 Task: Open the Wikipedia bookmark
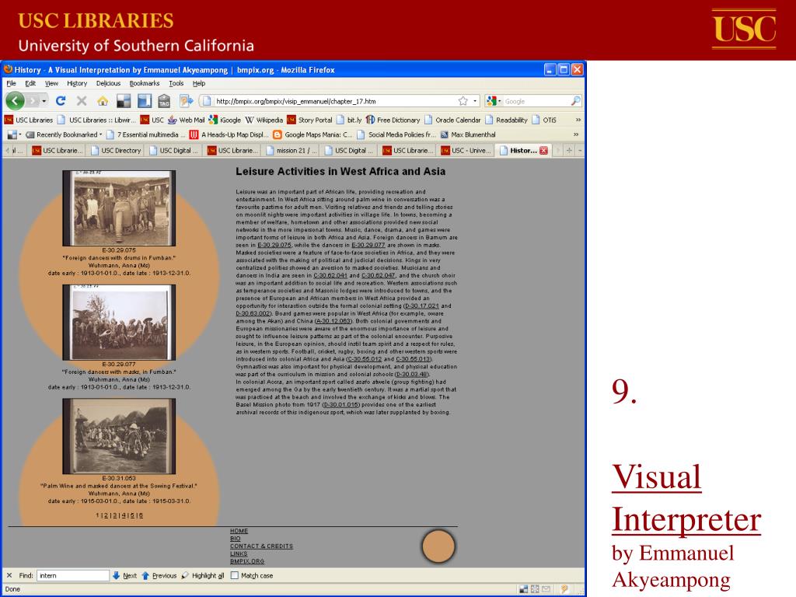coord(264,120)
